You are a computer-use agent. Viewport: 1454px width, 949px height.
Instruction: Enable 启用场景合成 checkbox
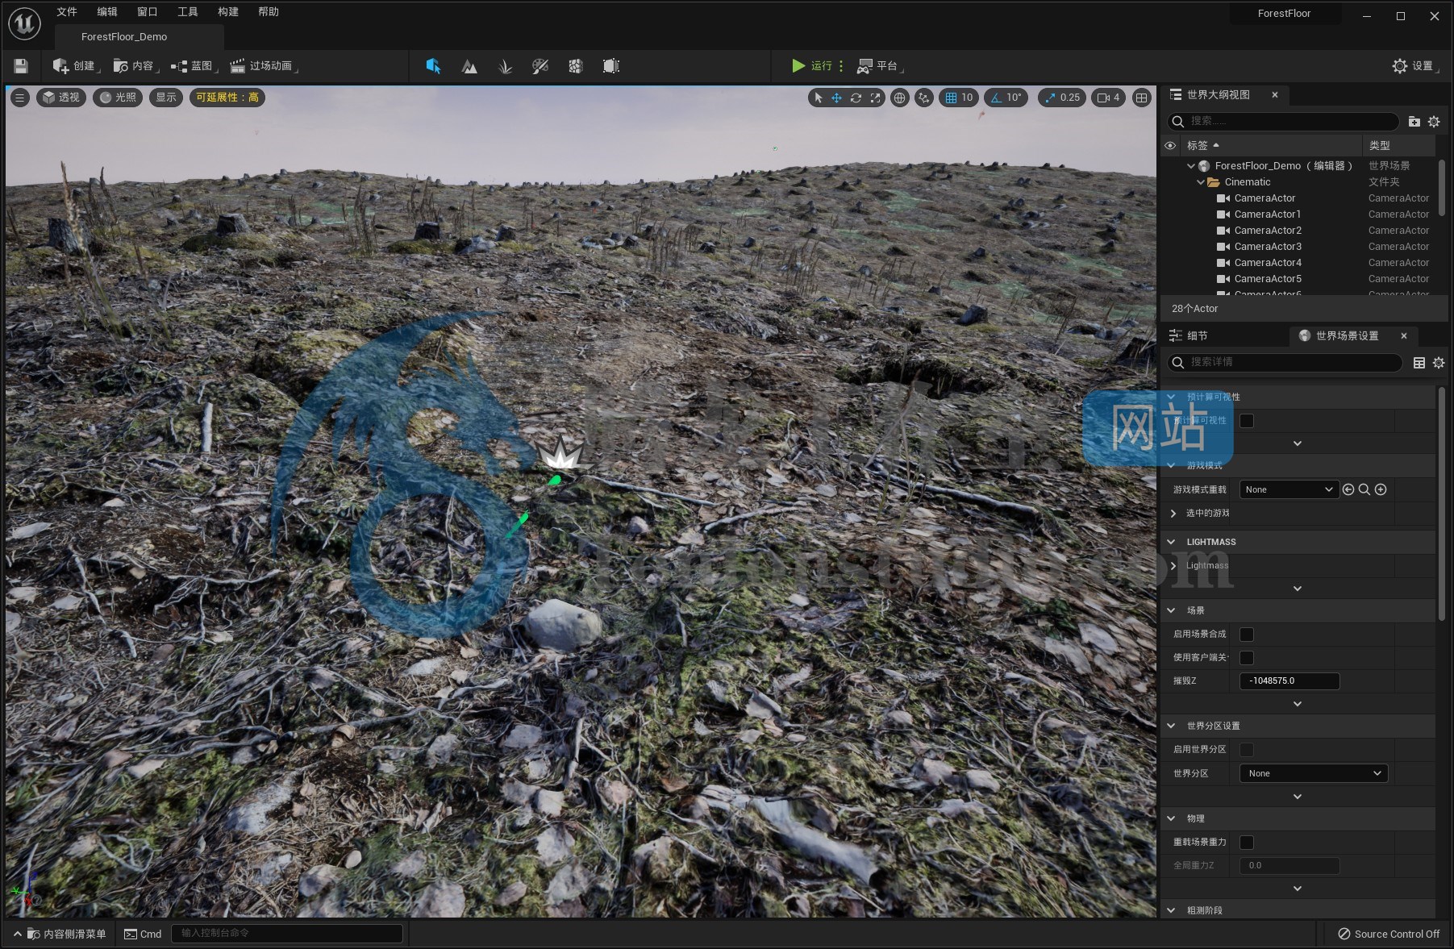1247,635
